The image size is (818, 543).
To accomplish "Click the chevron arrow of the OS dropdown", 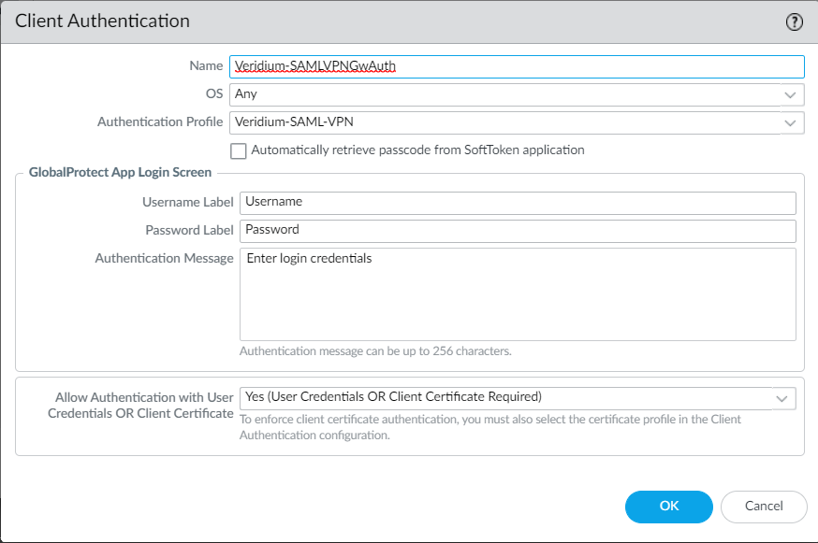I will click(792, 94).
